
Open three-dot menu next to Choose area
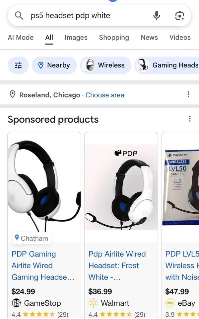click(188, 94)
